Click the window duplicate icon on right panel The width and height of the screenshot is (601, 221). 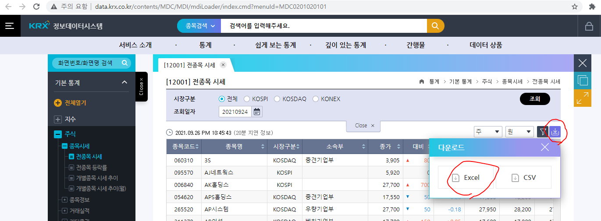click(x=583, y=81)
